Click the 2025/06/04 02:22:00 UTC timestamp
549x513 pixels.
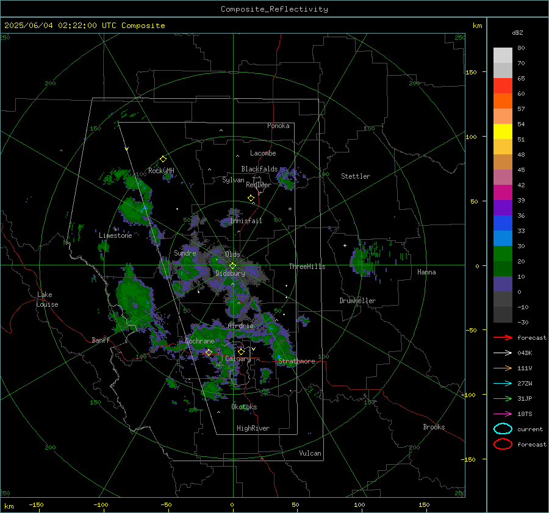click(85, 26)
